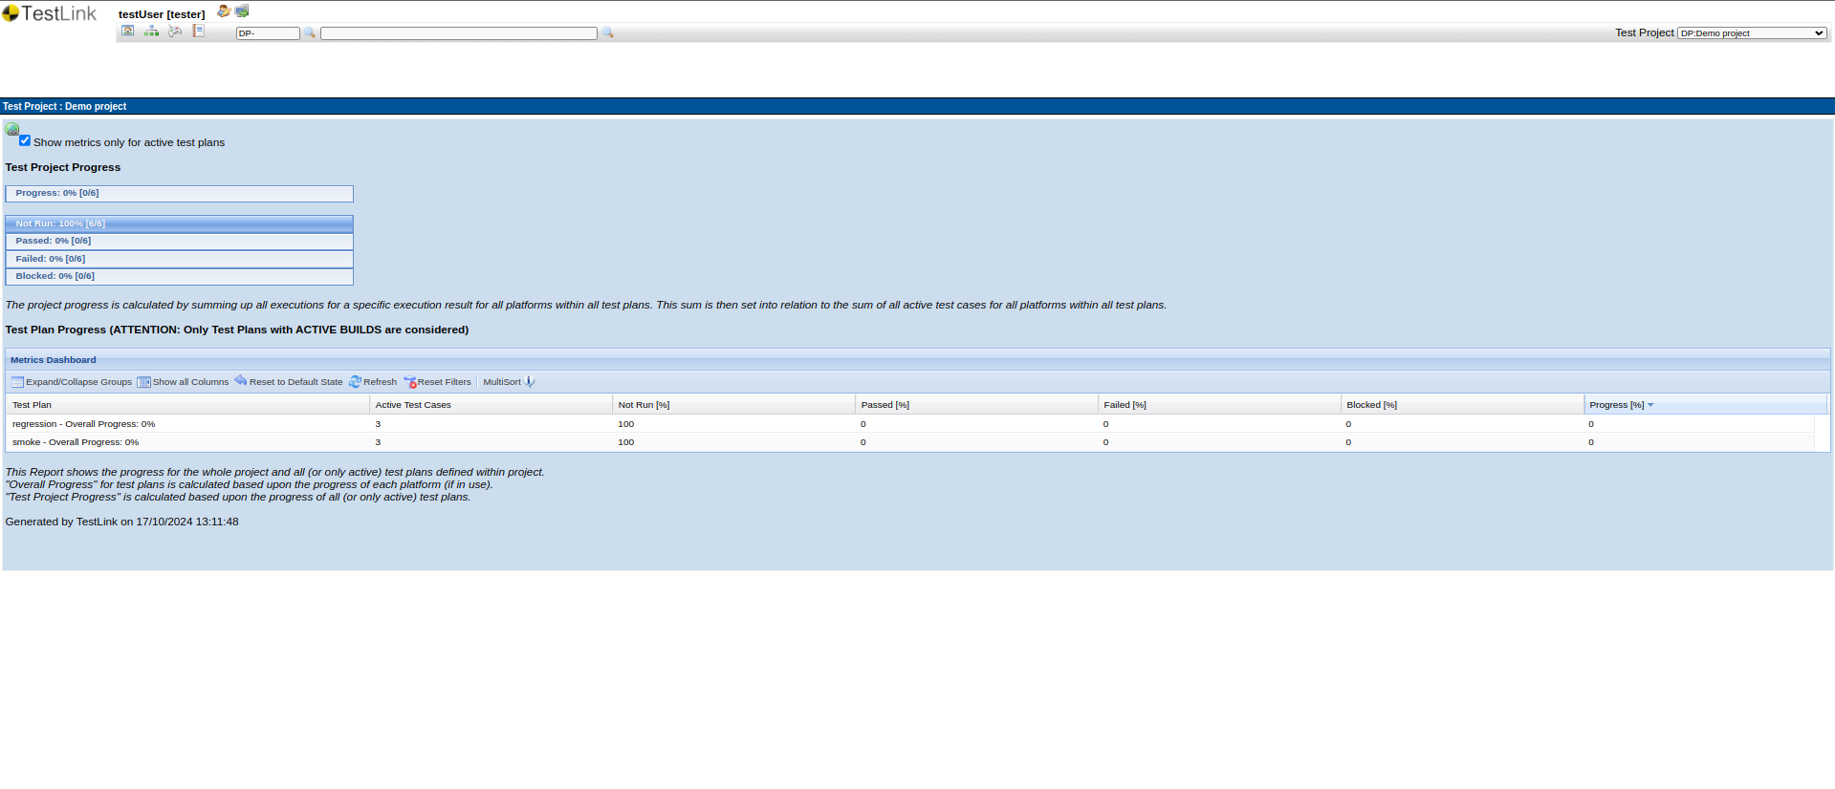The height and width of the screenshot is (789, 1835).
Task: Open the test reports notebook icon
Action: coord(198,32)
